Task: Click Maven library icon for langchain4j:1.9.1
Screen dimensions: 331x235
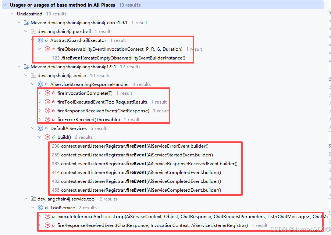Action: (x=26, y=66)
